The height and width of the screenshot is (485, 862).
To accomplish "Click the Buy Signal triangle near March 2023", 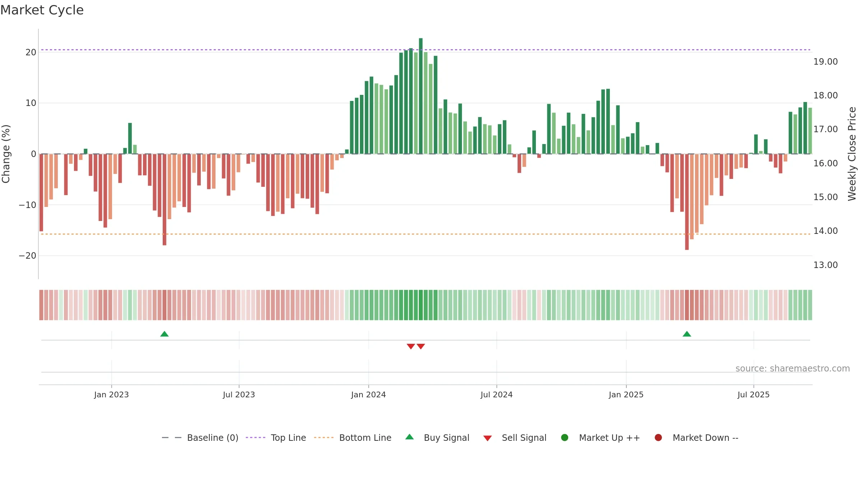I will (164, 334).
